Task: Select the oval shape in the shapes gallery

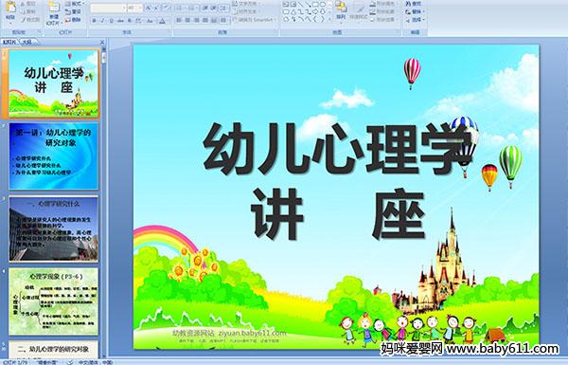Action: click(x=323, y=4)
